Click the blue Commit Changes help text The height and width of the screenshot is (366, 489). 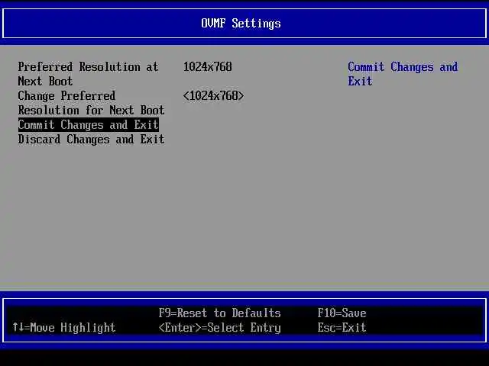(403, 74)
